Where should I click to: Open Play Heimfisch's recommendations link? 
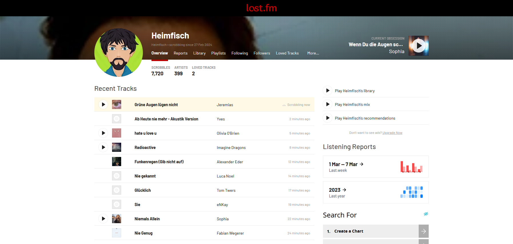[365, 118]
